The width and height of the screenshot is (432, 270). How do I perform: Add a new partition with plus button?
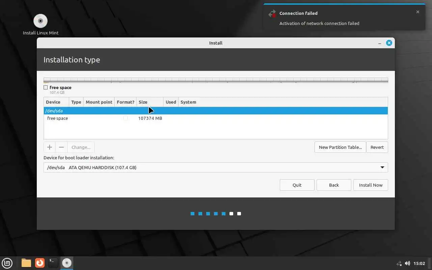(x=50, y=147)
